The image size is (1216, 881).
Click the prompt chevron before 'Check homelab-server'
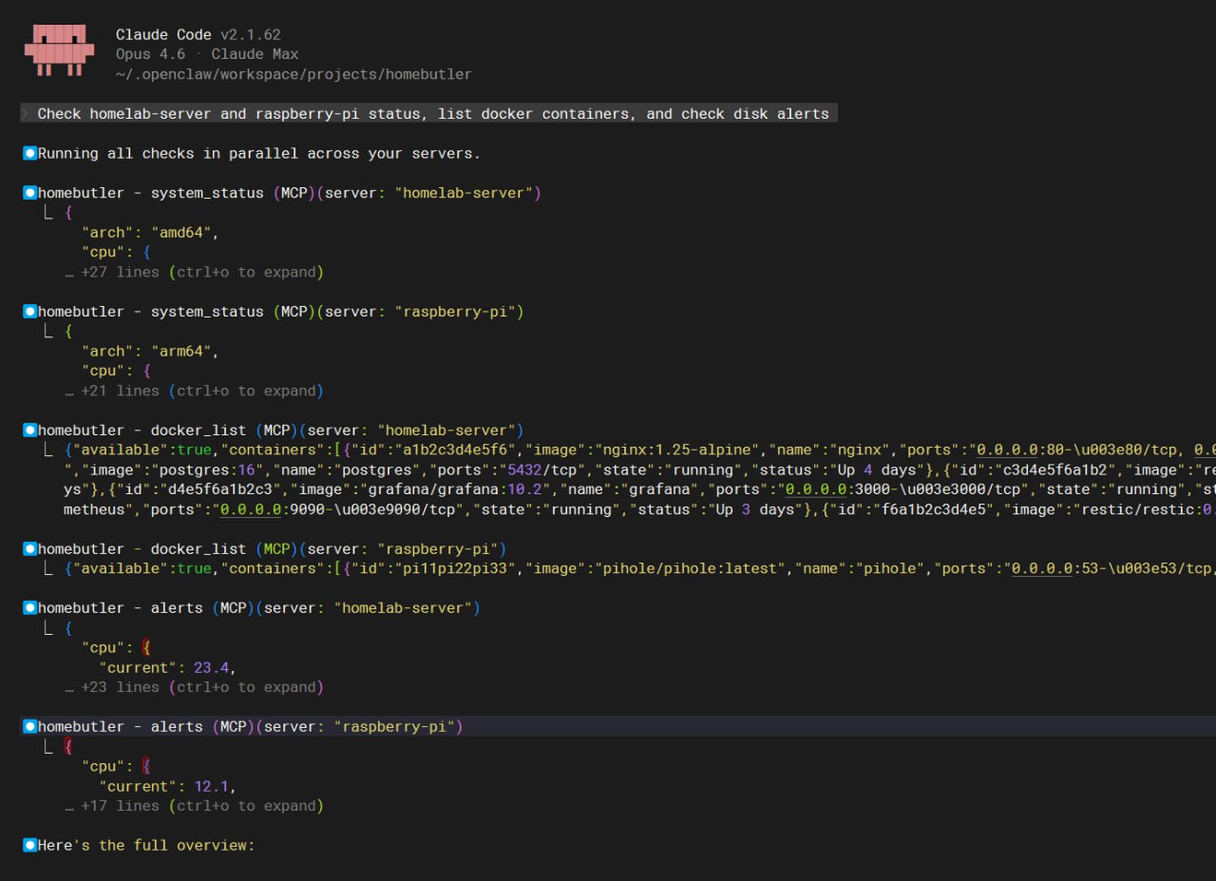(x=26, y=114)
